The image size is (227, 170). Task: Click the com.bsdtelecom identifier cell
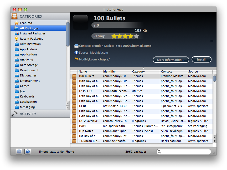click(116, 91)
